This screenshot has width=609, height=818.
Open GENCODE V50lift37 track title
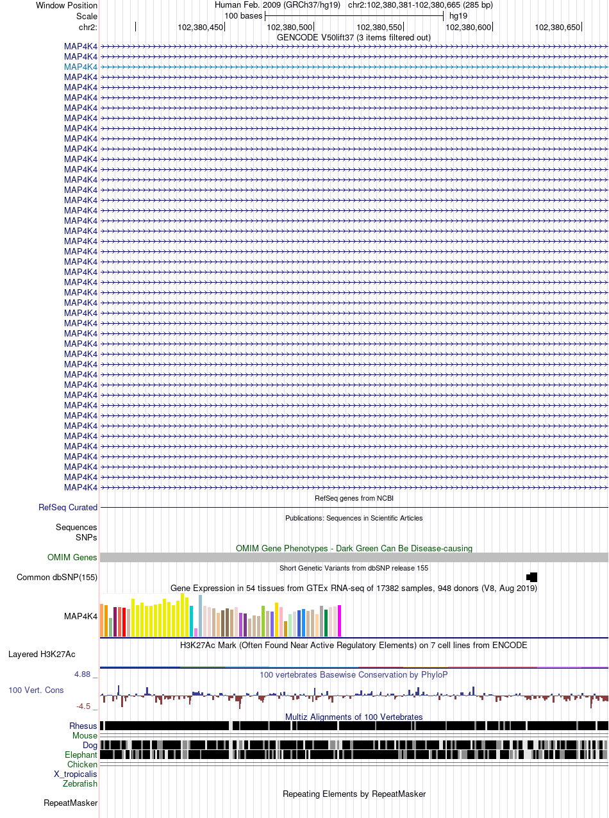(354, 37)
